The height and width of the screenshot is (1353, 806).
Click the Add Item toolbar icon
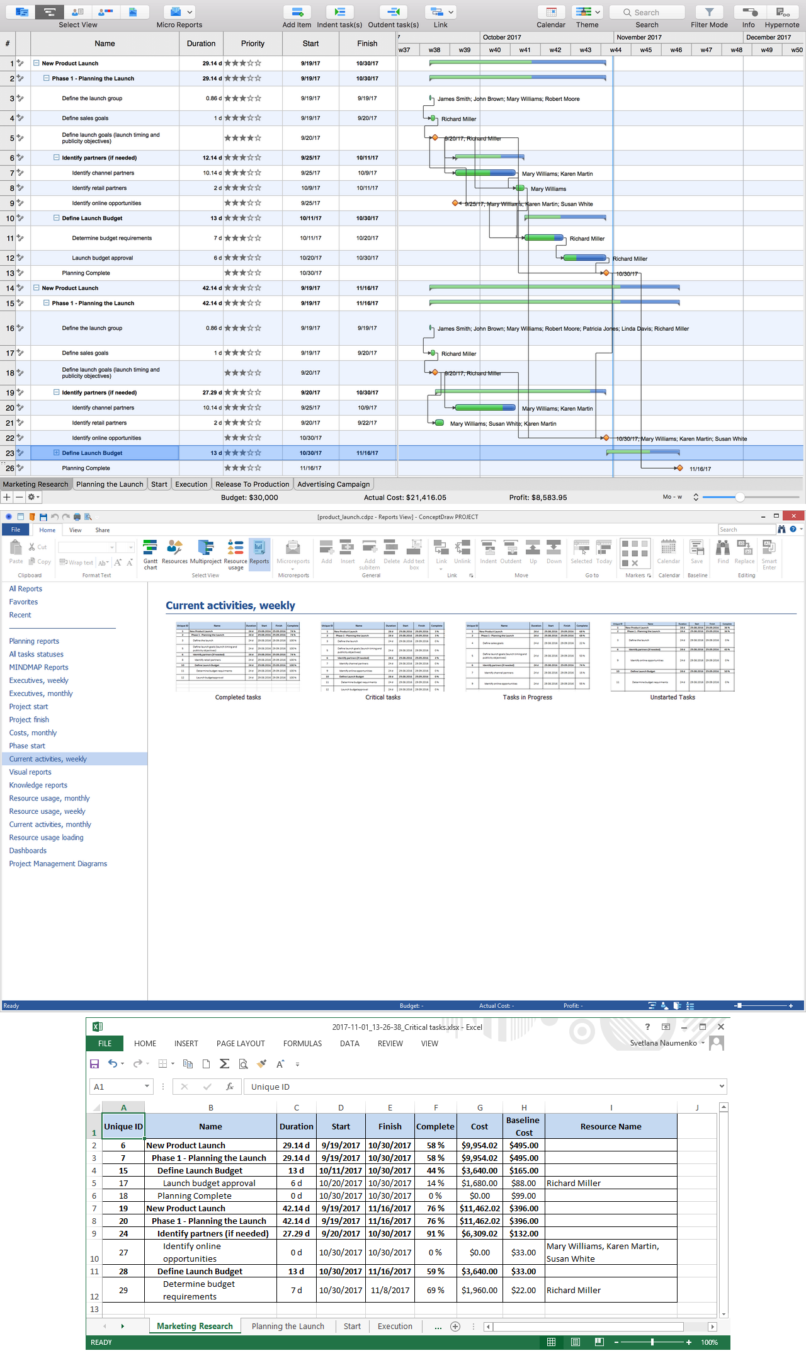[297, 12]
